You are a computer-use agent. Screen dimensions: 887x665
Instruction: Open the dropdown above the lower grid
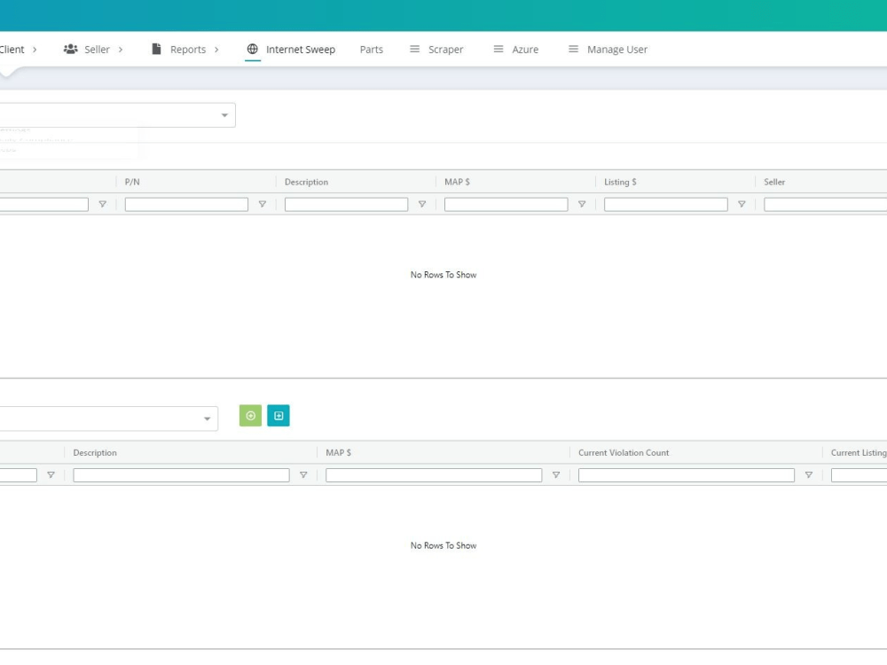pyautogui.click(x=208, y=418)
